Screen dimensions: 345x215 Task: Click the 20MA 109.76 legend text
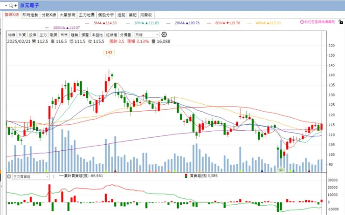[x=187, y=23]
